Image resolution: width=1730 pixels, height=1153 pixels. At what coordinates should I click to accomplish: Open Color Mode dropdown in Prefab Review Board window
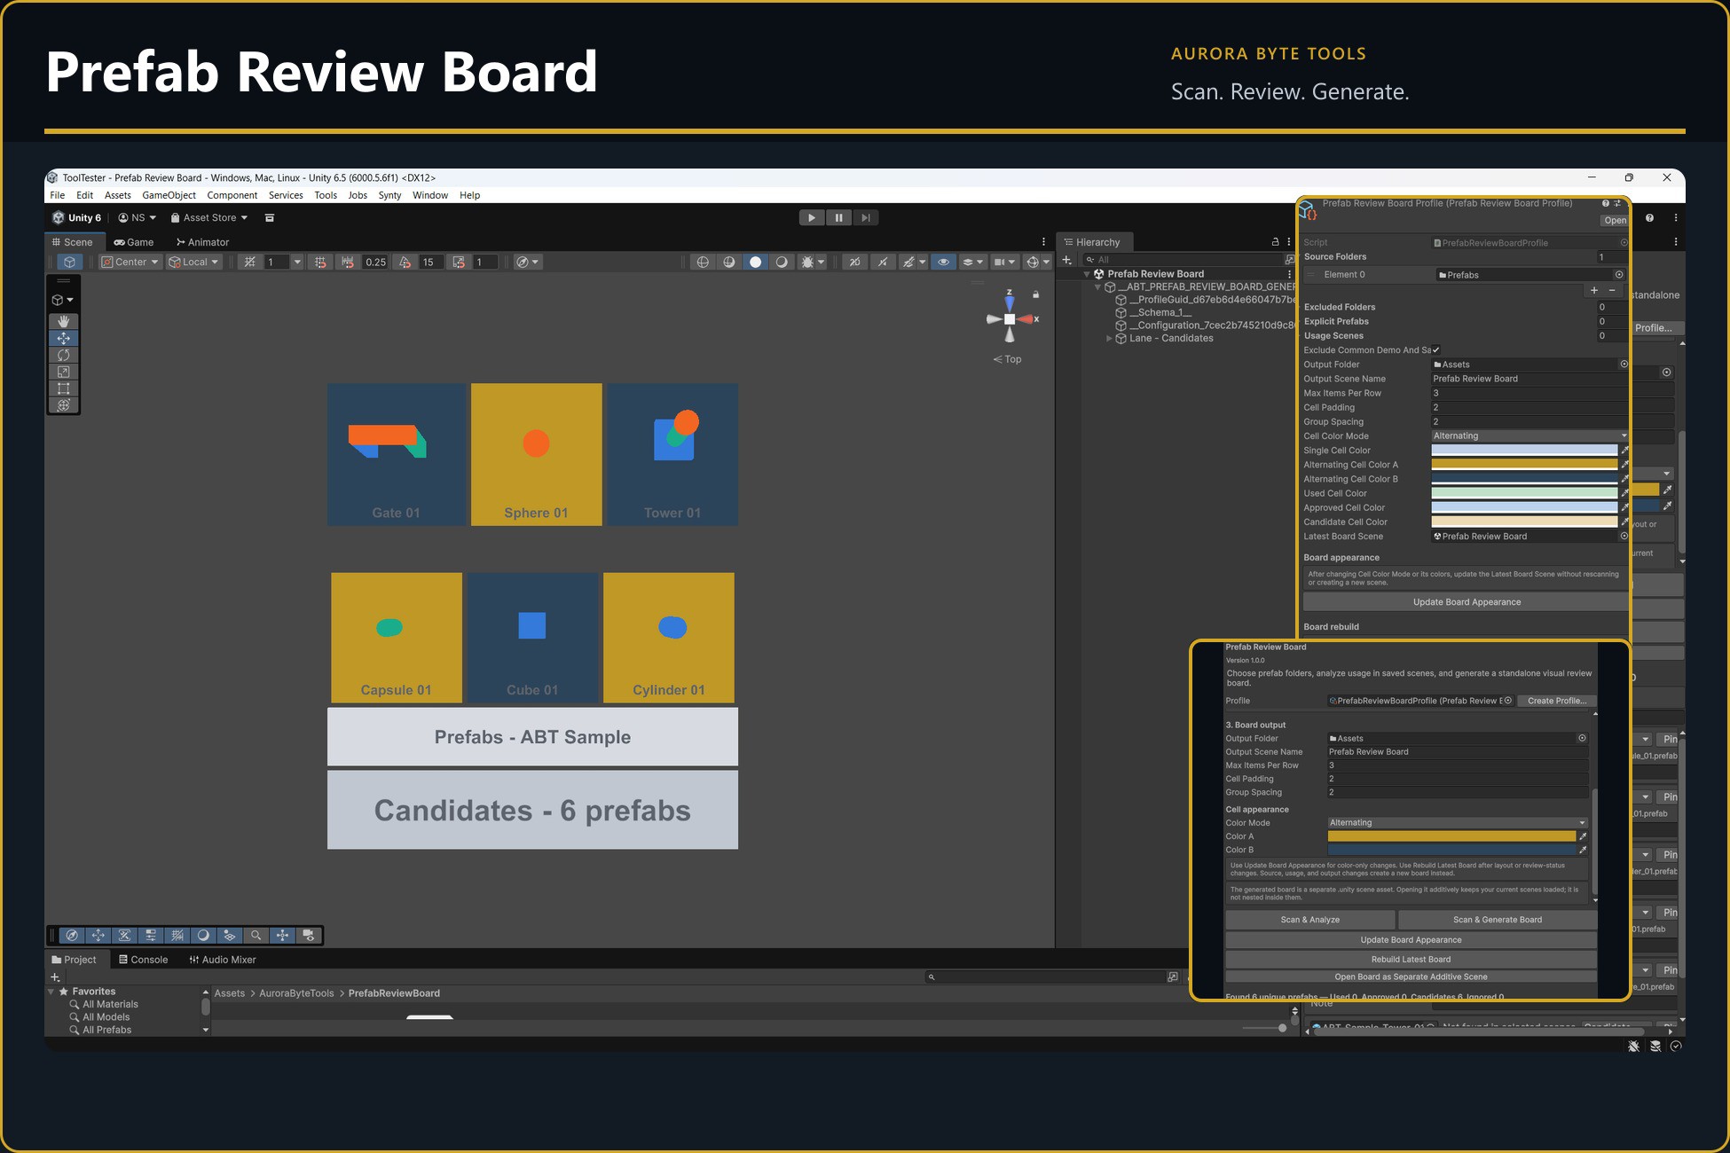[x=1457, y=823]
